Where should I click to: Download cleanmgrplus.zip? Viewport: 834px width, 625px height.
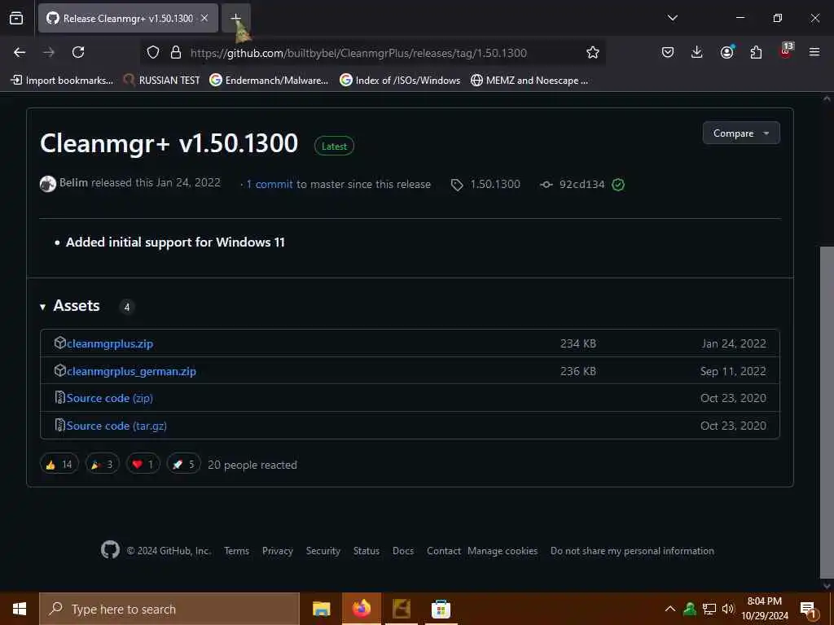click(x=110, y=343)
